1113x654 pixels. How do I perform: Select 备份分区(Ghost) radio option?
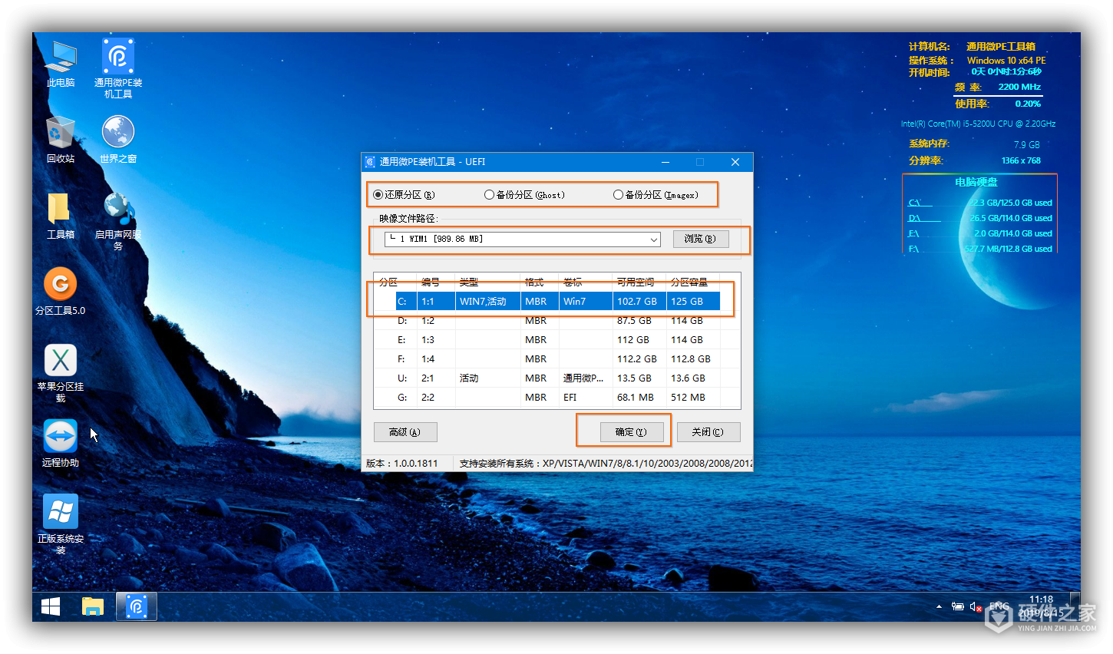coord(524,195)
